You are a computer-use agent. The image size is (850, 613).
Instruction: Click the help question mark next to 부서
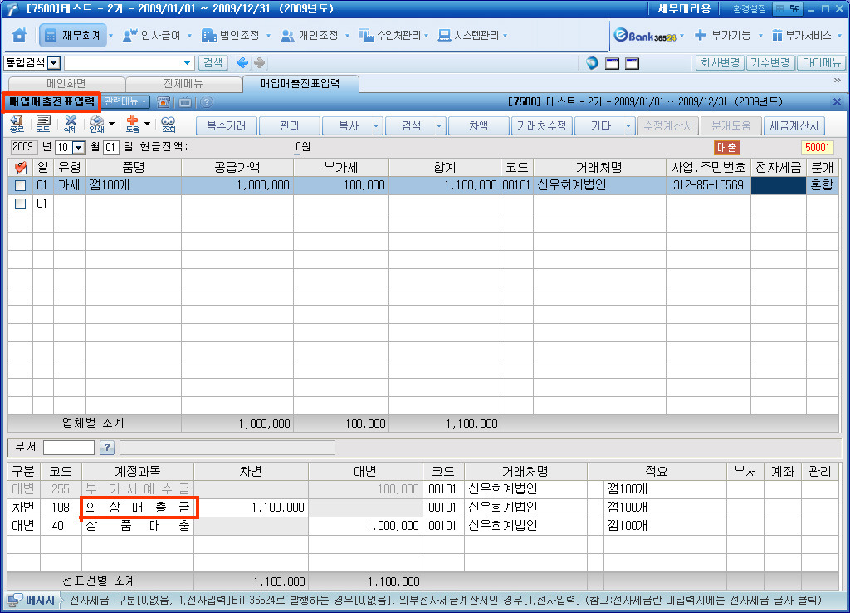[x=106, y=448]
